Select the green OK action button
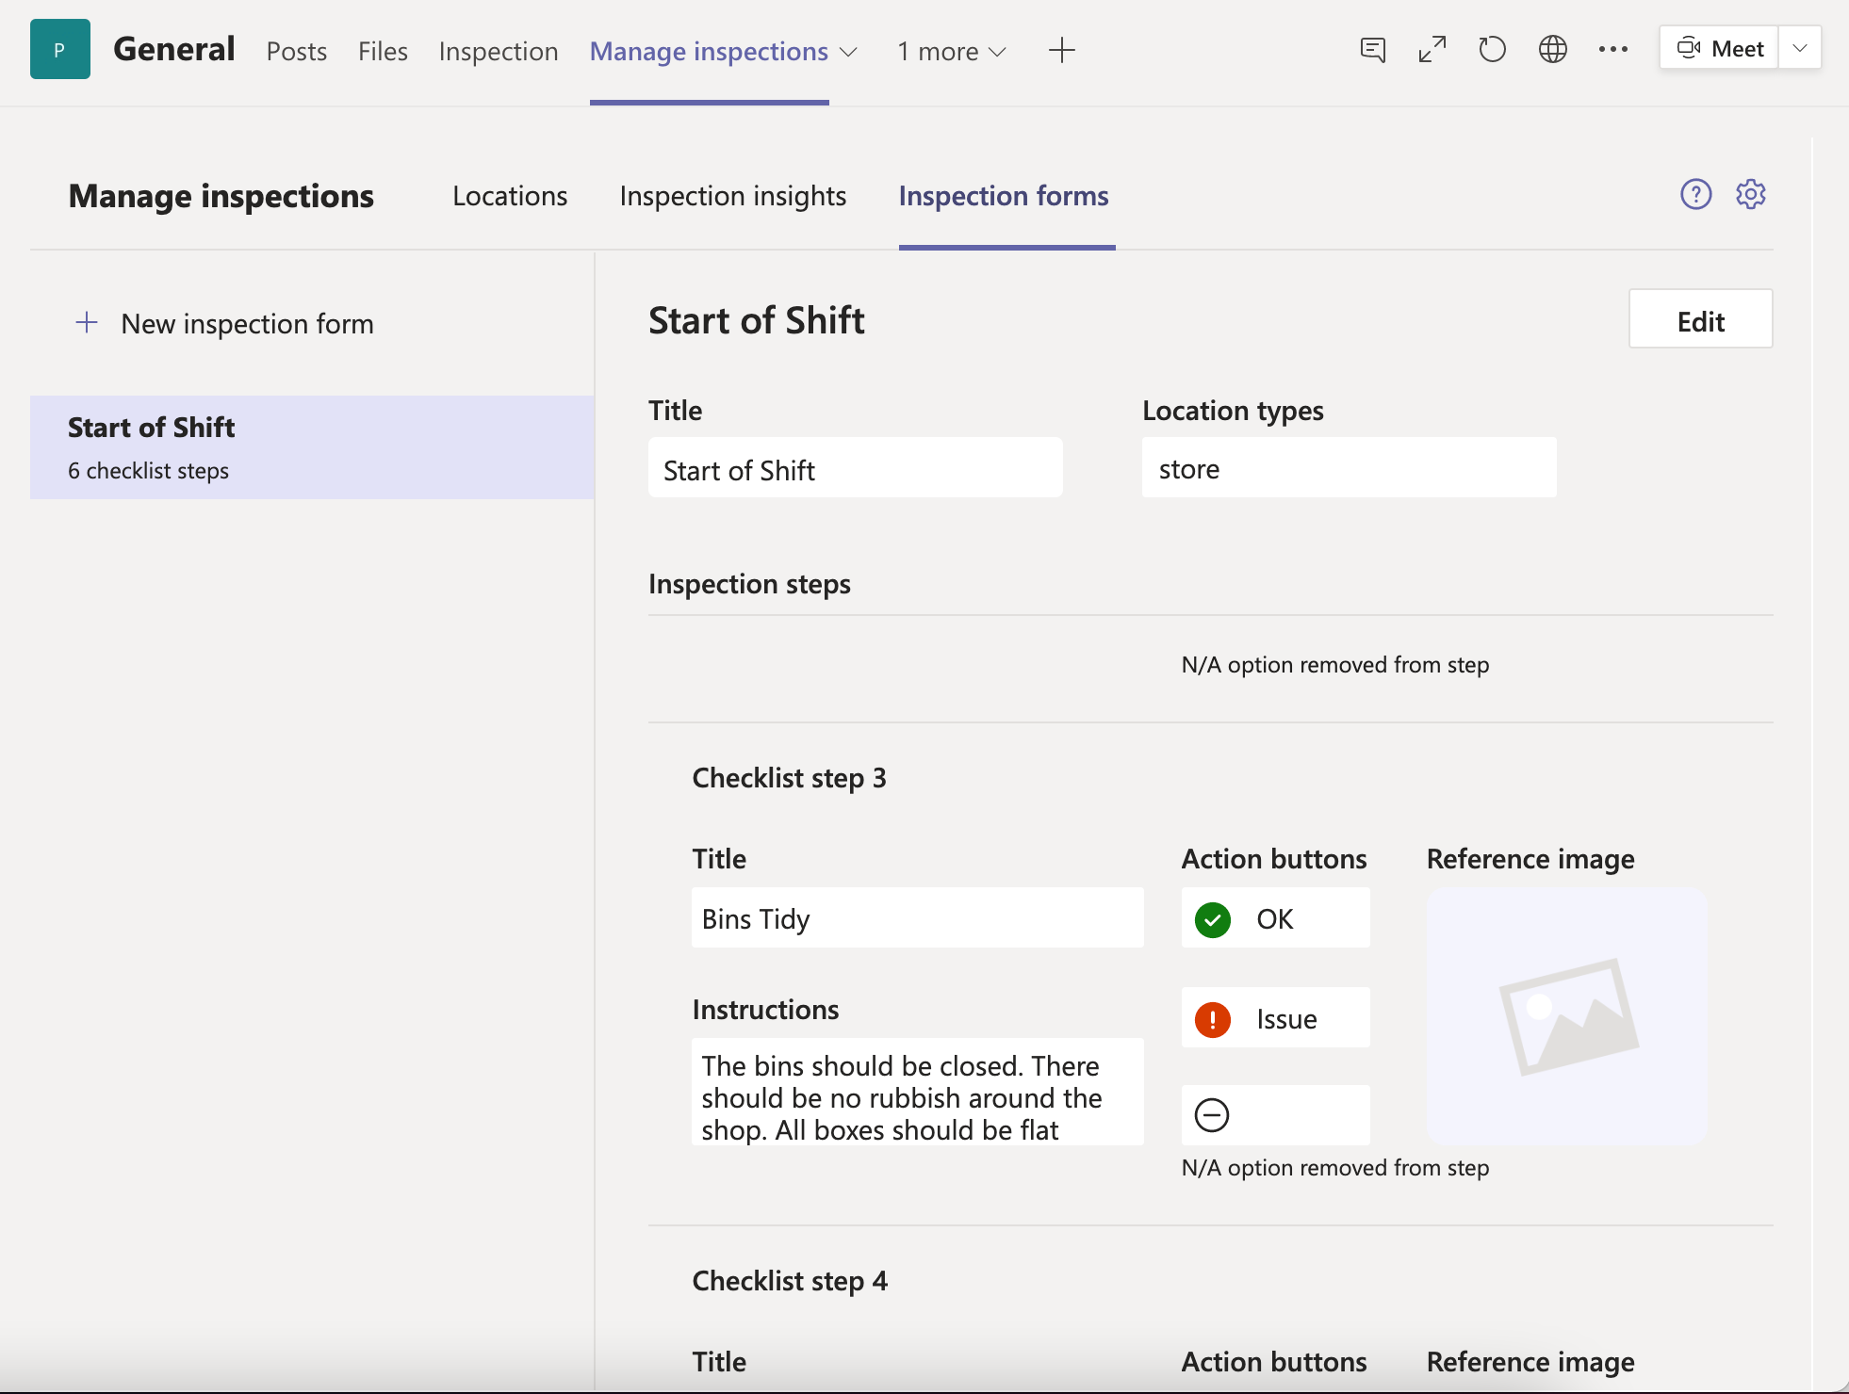This screenshot has height=1394, width=1849. [x=1274, y=918]
